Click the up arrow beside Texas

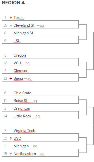pos(11,18)
